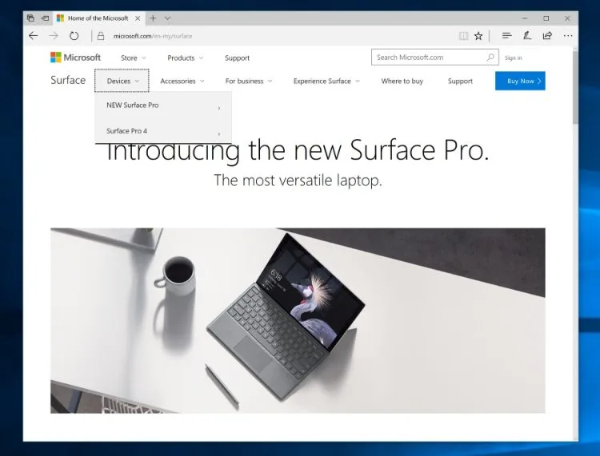Add page to favorites star icon
Image resolution: width=600 pixels, height=456 pixels.
478,36
